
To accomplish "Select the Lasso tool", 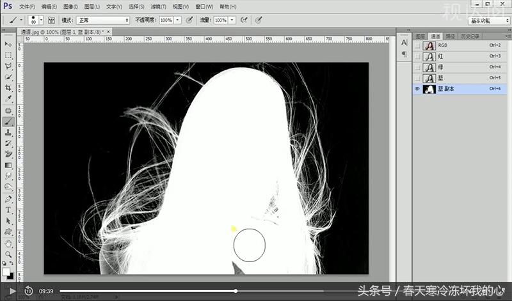I will tap(8, 66).
